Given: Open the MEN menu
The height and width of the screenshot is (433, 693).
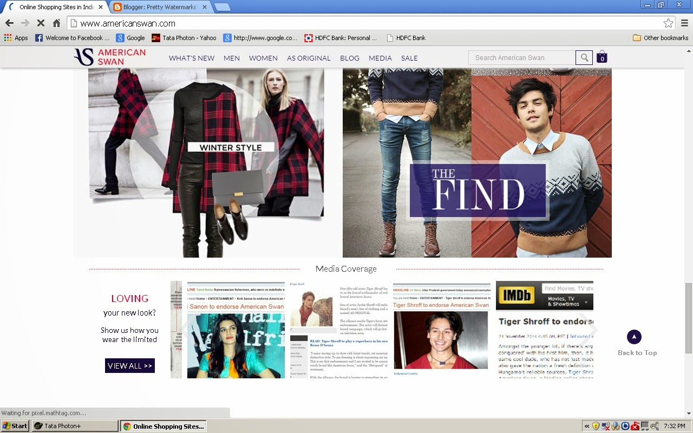Looking at the screenshot, I should tap(232, 58).
